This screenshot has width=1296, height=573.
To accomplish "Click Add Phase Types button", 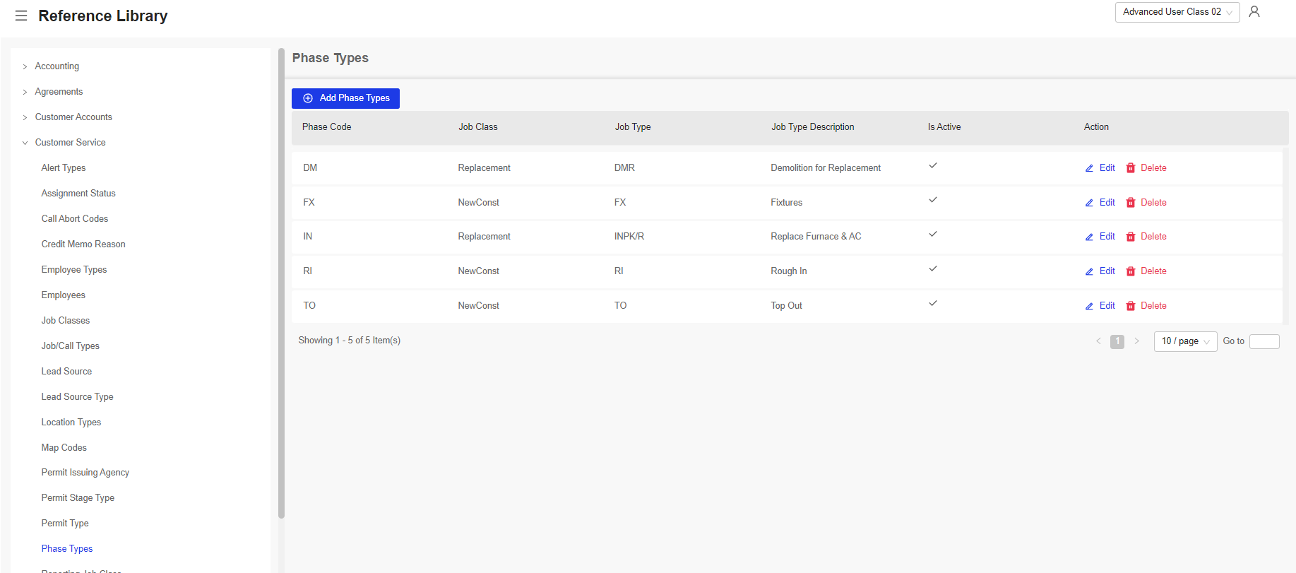I will (345, 98).
